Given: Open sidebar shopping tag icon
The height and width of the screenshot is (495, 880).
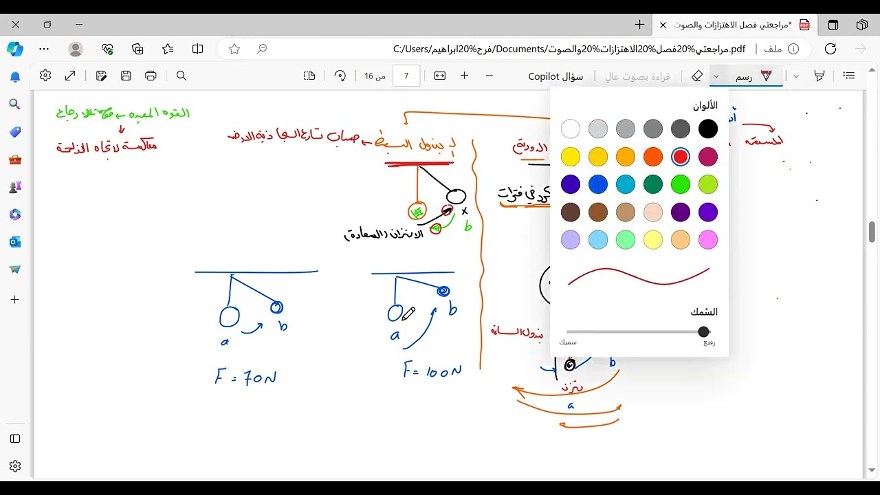Looking at the screenshot, I should click(x=15, y=132).
